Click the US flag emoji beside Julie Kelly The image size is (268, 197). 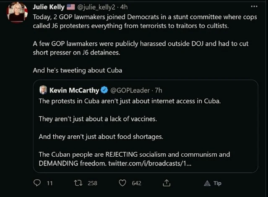(71, 7)
